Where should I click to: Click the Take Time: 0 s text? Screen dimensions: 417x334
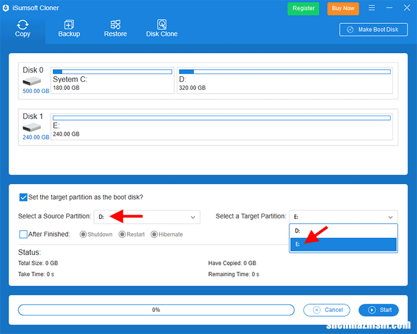pyautogui.click(x=36, y=274)
